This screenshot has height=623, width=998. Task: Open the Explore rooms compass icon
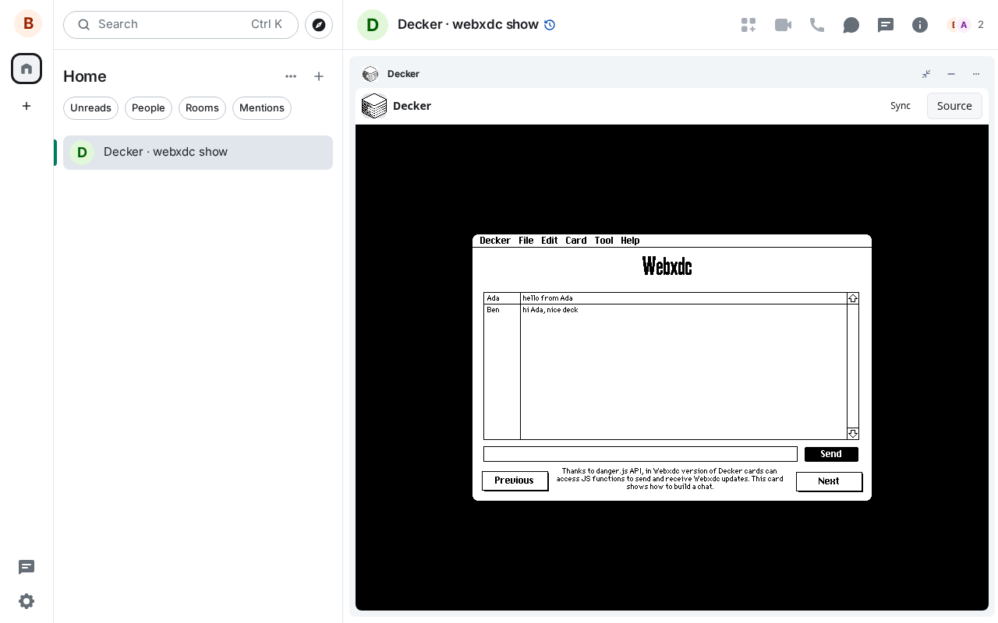319,25
